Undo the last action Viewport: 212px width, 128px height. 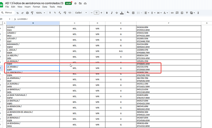coord(18,13)
